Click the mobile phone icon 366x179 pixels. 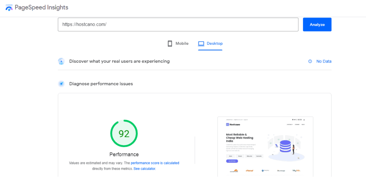(170, 44)
